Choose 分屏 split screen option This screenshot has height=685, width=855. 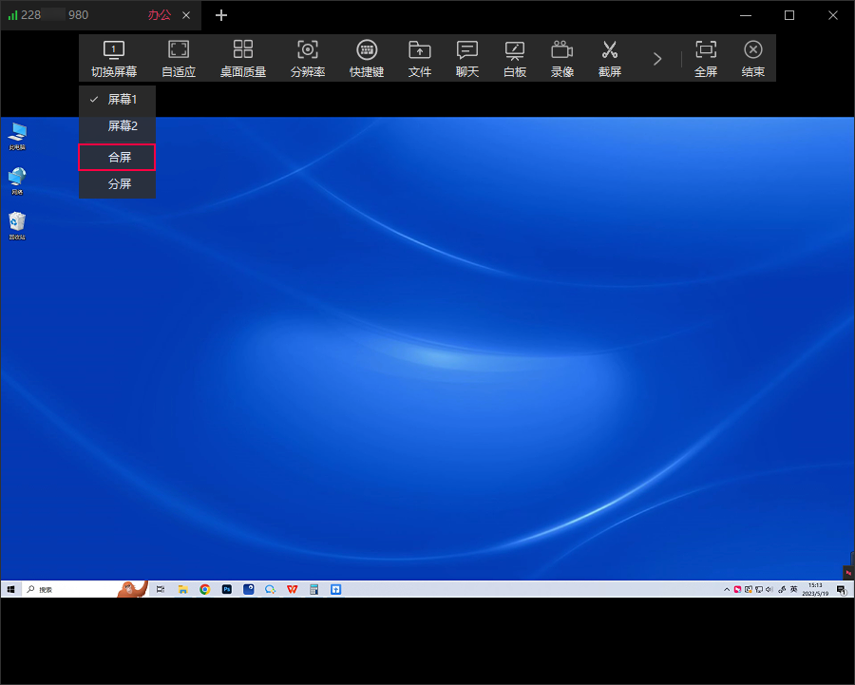coord(117,183)
